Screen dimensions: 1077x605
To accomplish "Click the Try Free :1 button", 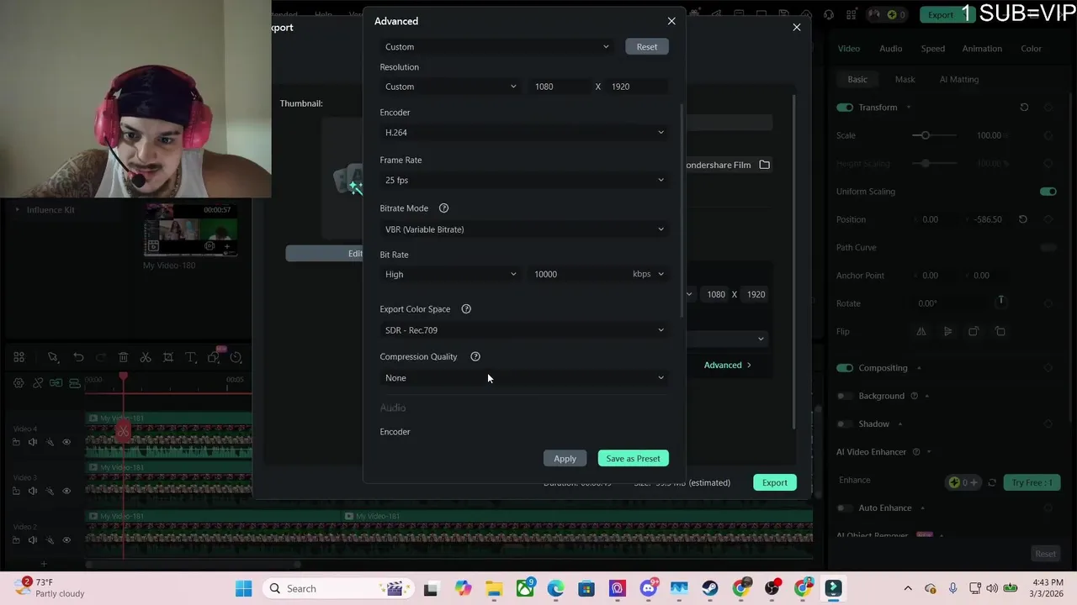I will [1032, 482].
